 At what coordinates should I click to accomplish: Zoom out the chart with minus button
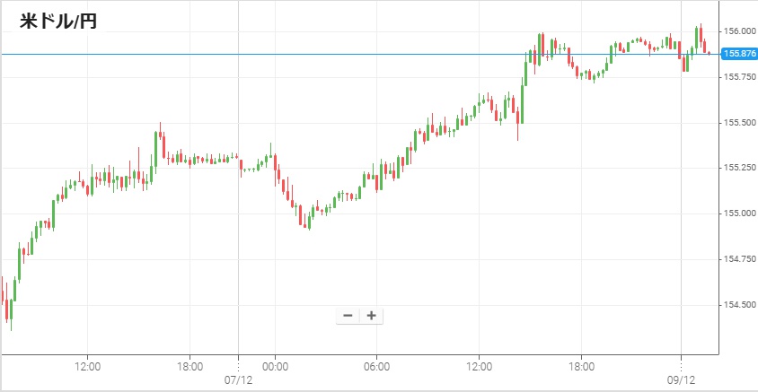click(348, 316)
